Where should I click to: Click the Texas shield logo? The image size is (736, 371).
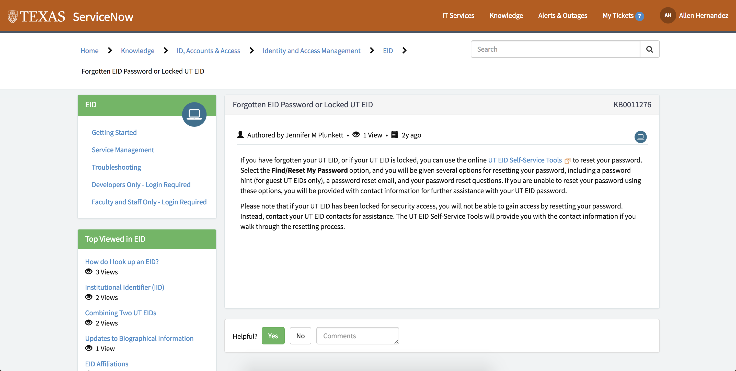pos(12,17)
